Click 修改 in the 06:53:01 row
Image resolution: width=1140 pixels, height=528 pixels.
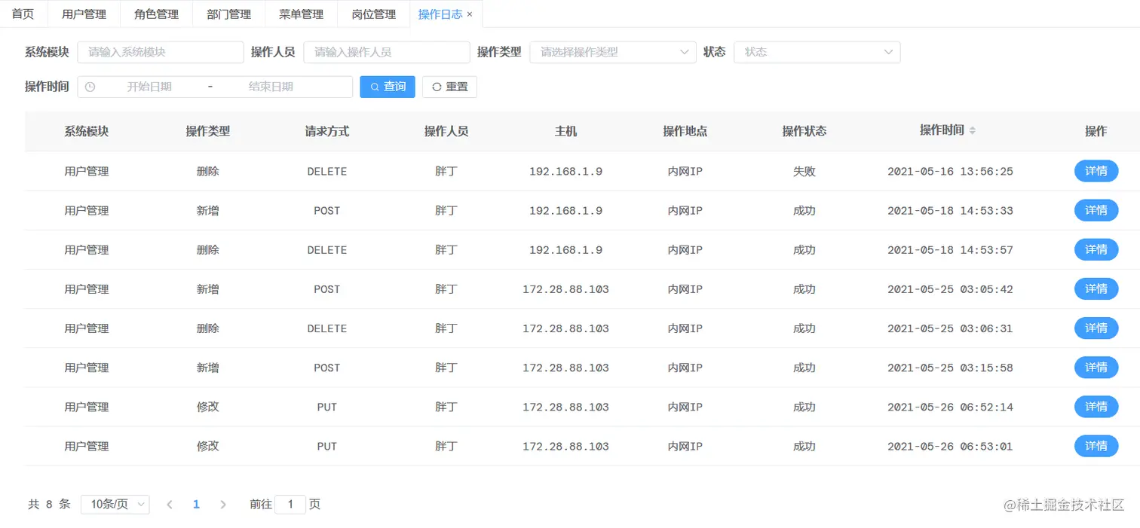coord(208,446)
